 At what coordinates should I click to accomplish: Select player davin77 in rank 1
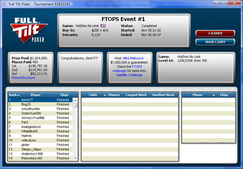coord(40,100)
